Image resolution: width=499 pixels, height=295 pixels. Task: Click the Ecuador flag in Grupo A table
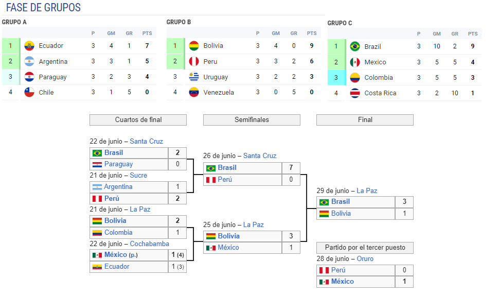[x=29, y=46]
